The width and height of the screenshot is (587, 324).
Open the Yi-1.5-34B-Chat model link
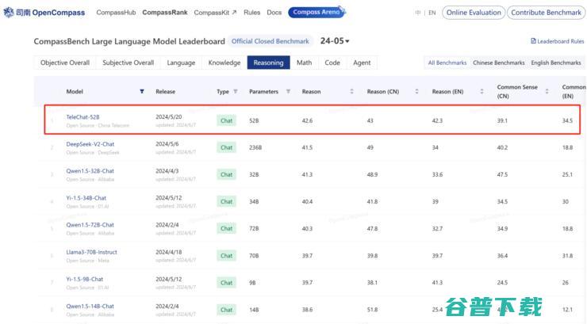(86, 198)
